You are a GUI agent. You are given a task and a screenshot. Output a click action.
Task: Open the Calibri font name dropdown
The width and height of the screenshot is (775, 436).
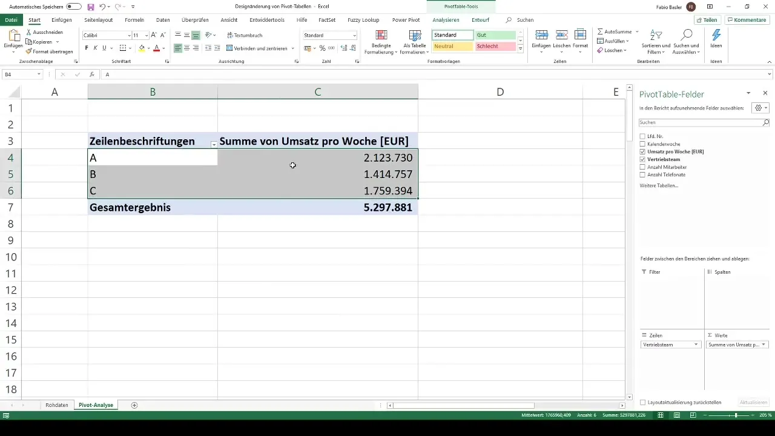(129, 36)
